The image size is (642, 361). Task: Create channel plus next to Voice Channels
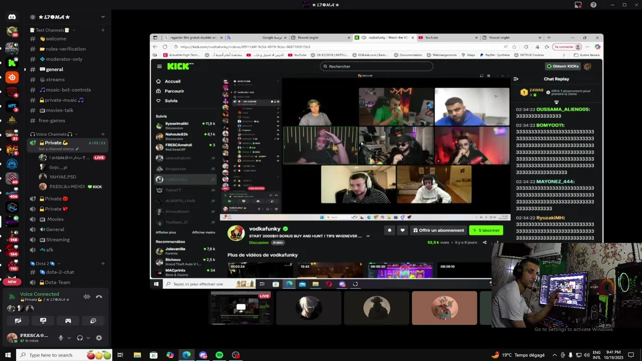point(103,134)
